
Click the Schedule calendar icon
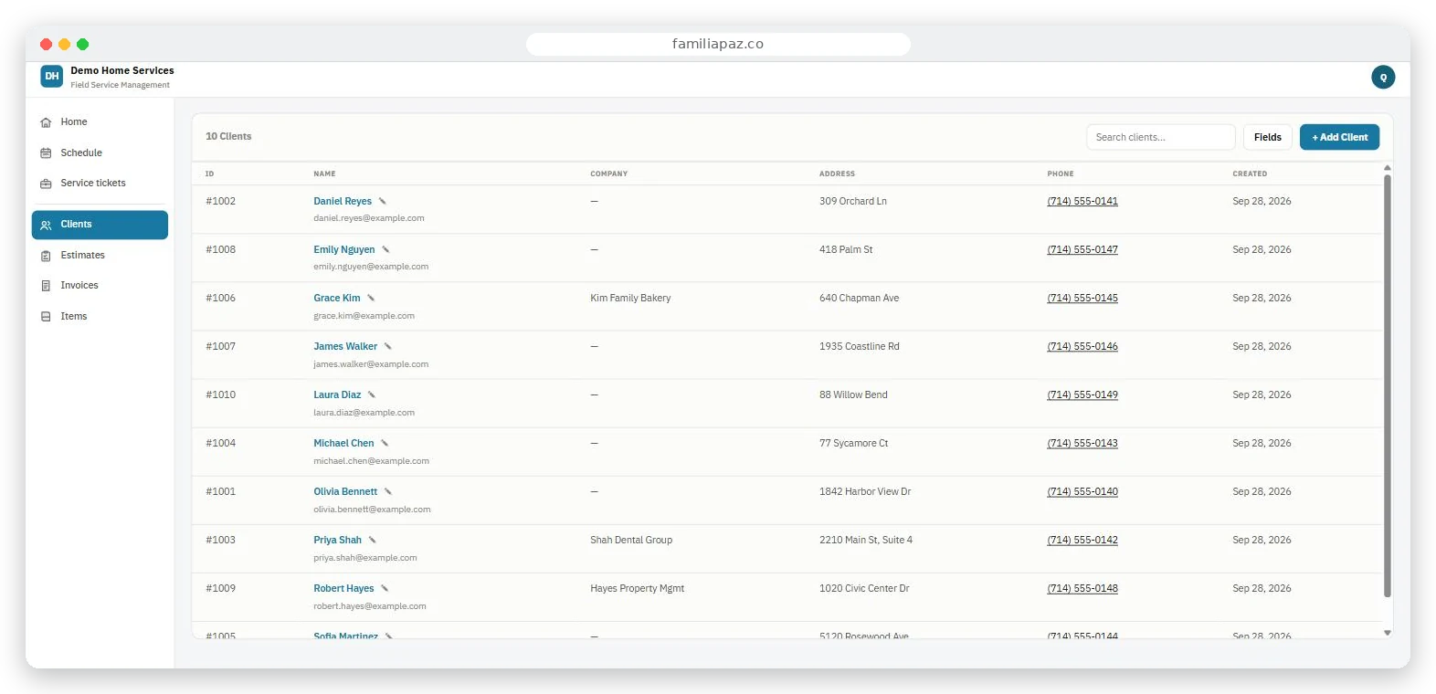tap(46, 153)
